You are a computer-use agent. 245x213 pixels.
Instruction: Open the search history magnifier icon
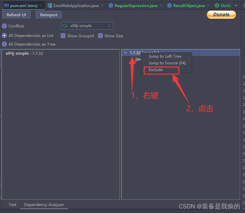click(x=65, y=26)
